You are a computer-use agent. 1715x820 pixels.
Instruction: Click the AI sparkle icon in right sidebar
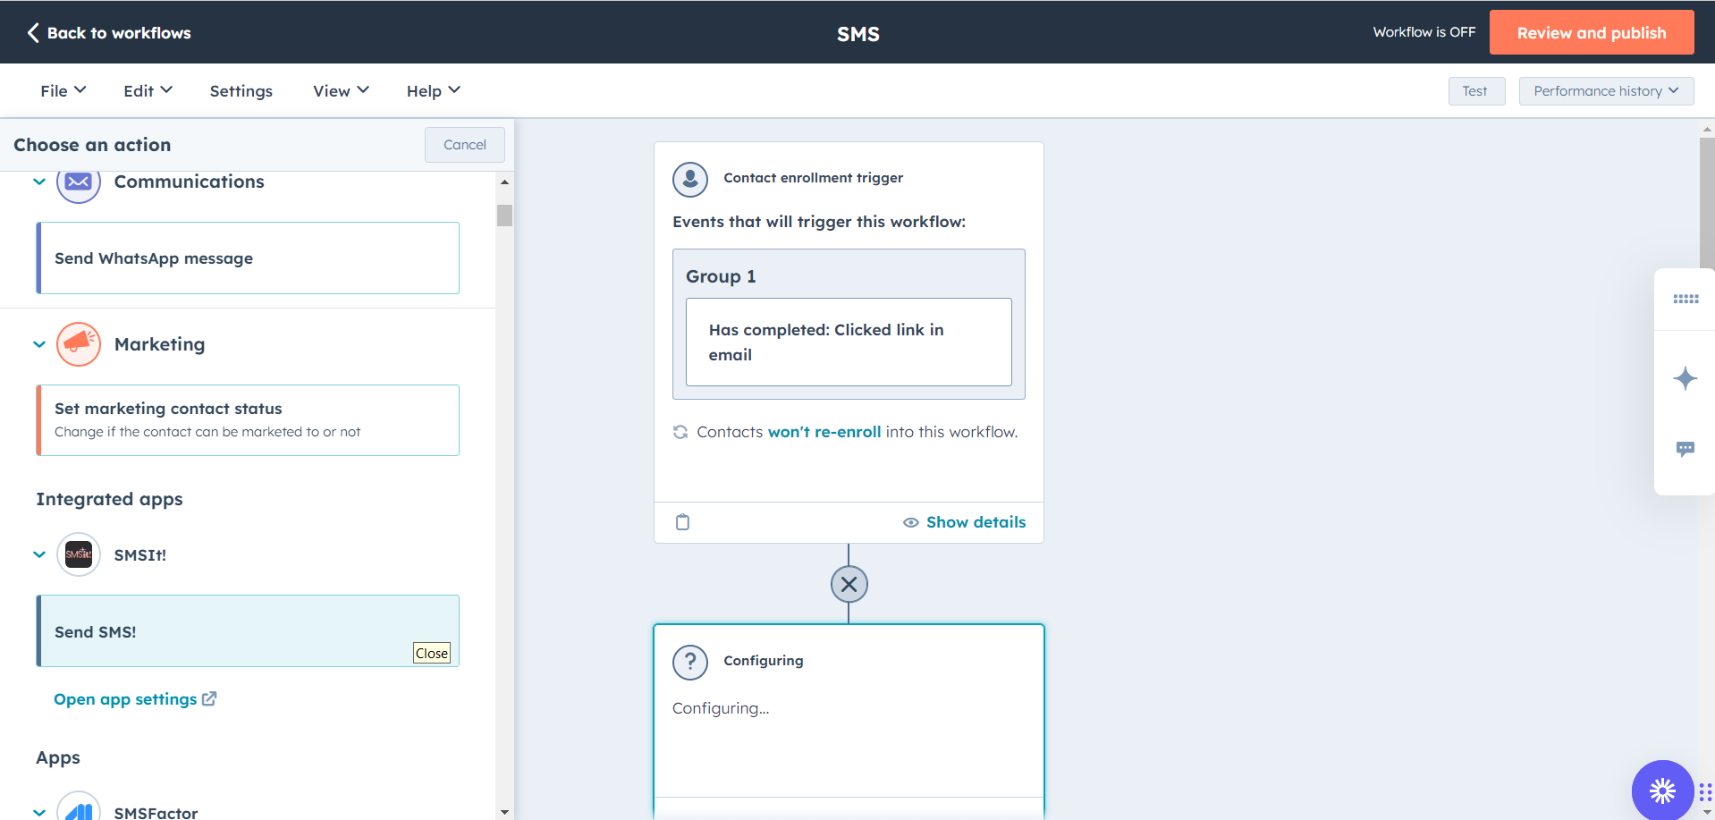[x=1685, y=378]
